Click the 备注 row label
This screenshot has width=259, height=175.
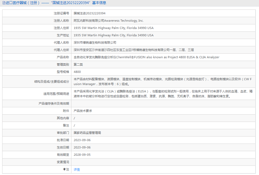[66, 125]
